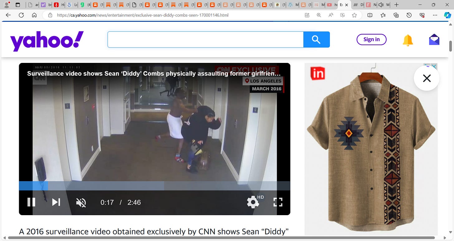Close the shirt advertisement
Image resolution: width=454 pixels, height=241 pixels.
coord(427,78)
